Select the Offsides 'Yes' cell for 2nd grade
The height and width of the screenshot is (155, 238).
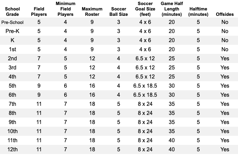click(x=225, y=58)
